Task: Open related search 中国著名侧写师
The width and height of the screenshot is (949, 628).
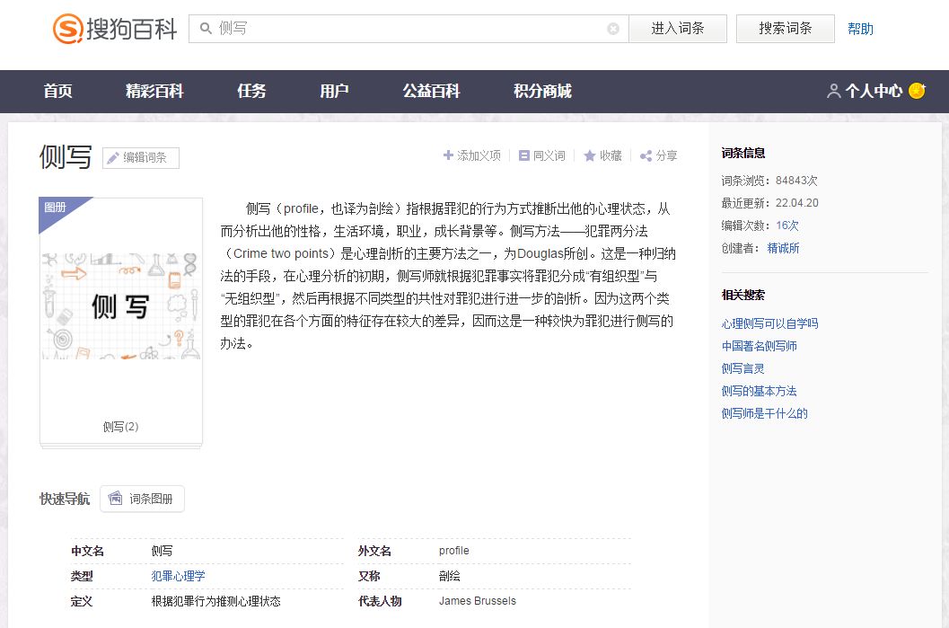Action: (x=759, y=346)
